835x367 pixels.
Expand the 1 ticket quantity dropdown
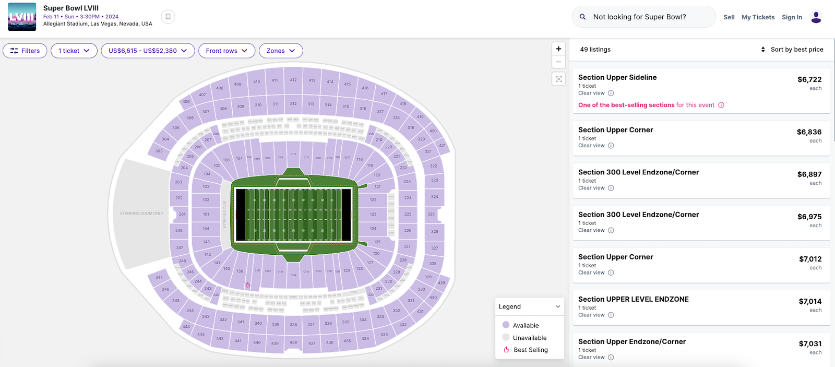click(74, 51)
